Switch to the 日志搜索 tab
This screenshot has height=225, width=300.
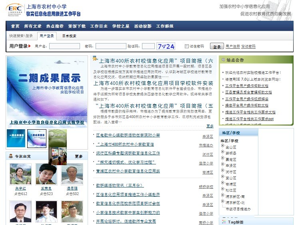click(69, 36)
